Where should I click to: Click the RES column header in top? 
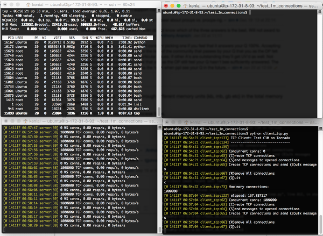point(72,38)
